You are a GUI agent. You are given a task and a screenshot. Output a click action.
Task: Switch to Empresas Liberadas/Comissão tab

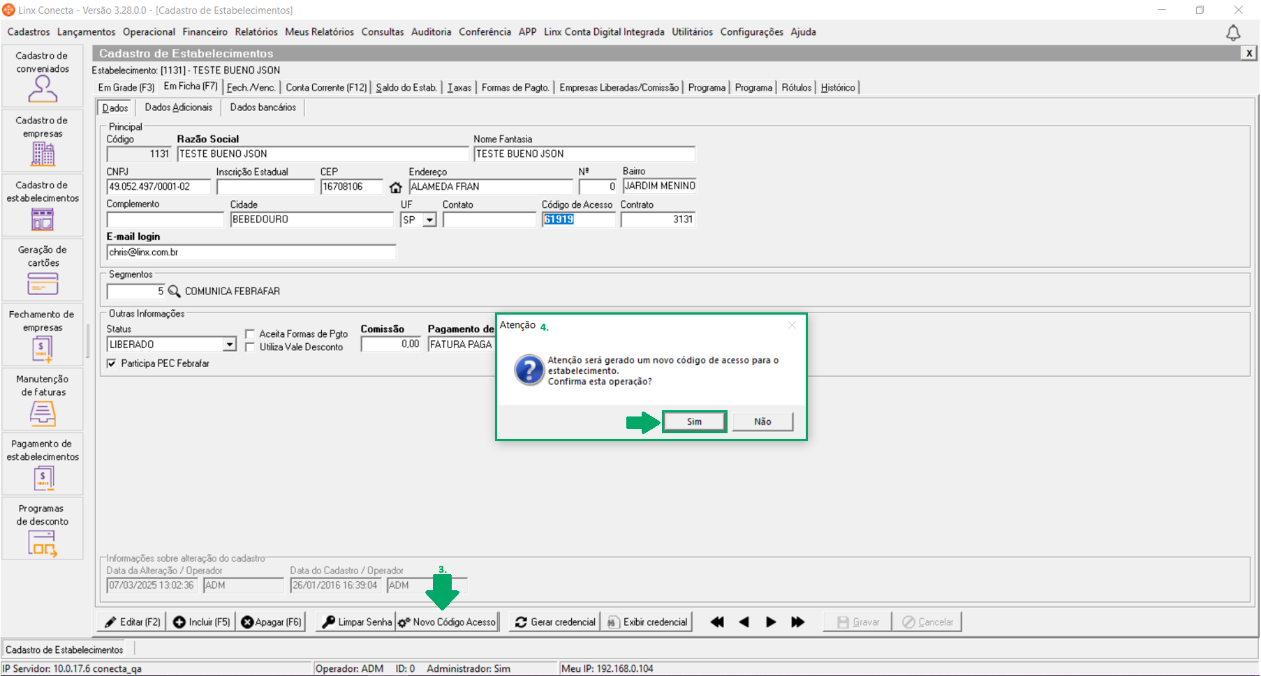click(x=619, y=88)
